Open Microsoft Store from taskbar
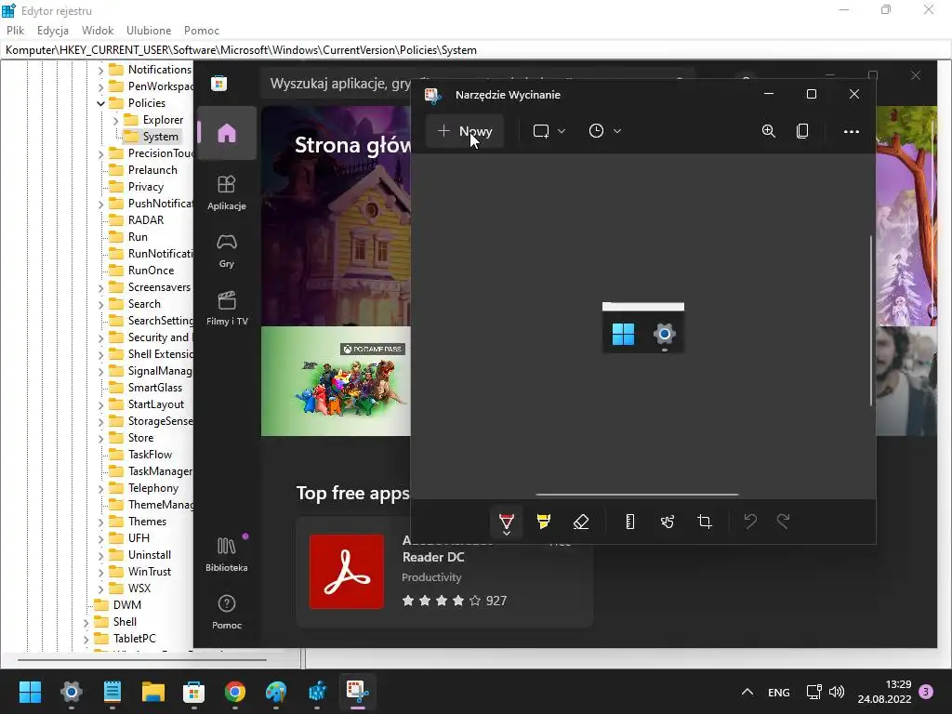 (193, 692)
